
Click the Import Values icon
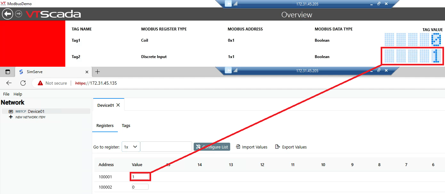(238, 147)
